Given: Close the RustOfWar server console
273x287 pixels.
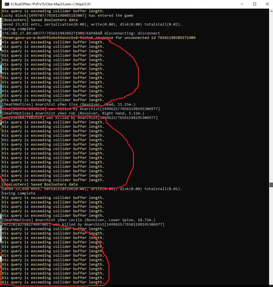Looking at the screenshot, I should 267,4.
